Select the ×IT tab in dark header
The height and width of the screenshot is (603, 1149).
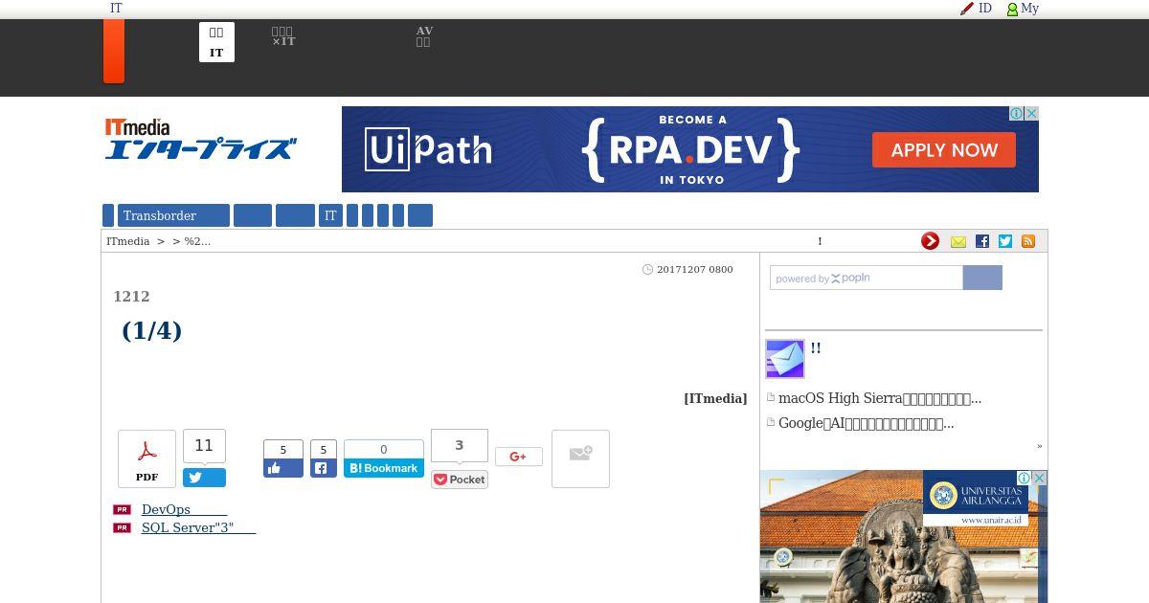click(x=283, y=37)
